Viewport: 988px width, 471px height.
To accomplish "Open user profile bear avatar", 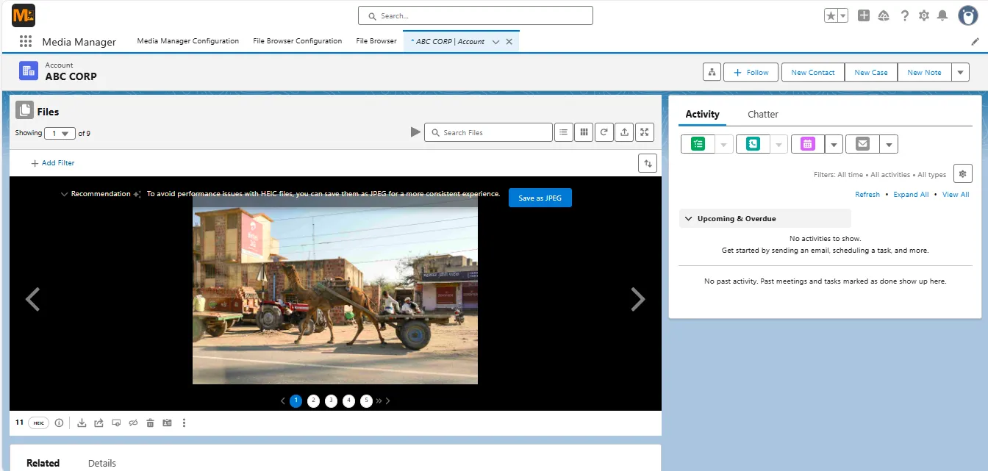I will 968,15.
